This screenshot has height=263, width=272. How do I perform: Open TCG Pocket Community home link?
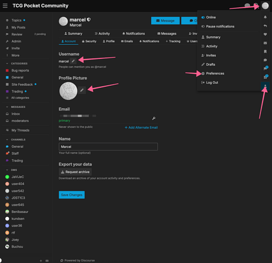(x=40, y=6)
